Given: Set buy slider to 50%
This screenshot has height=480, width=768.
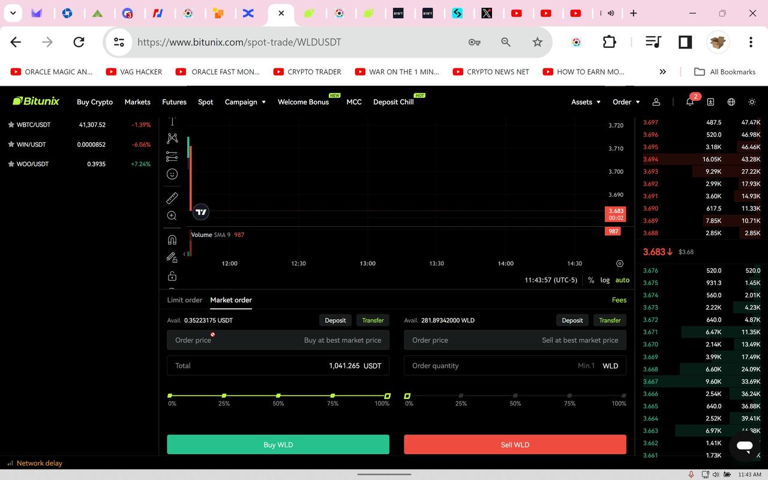Looking at the screenshot, I should pyautogui.click(x=278, y=396).
